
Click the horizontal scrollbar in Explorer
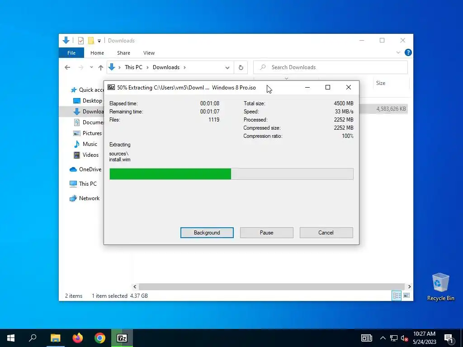271,286
